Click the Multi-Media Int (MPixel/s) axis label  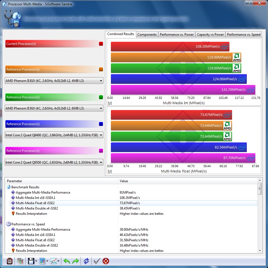[x=184, y=103]
